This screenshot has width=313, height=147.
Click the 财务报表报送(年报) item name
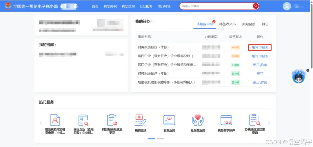click(x=153, y=73)
